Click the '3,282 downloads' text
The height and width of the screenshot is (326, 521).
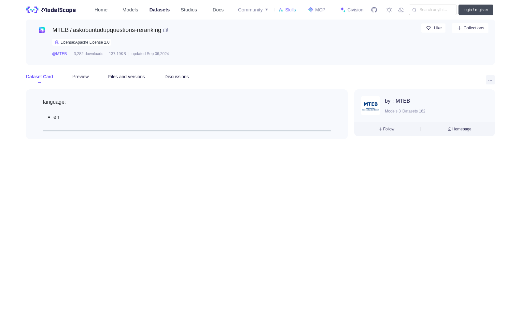point(89,54)
